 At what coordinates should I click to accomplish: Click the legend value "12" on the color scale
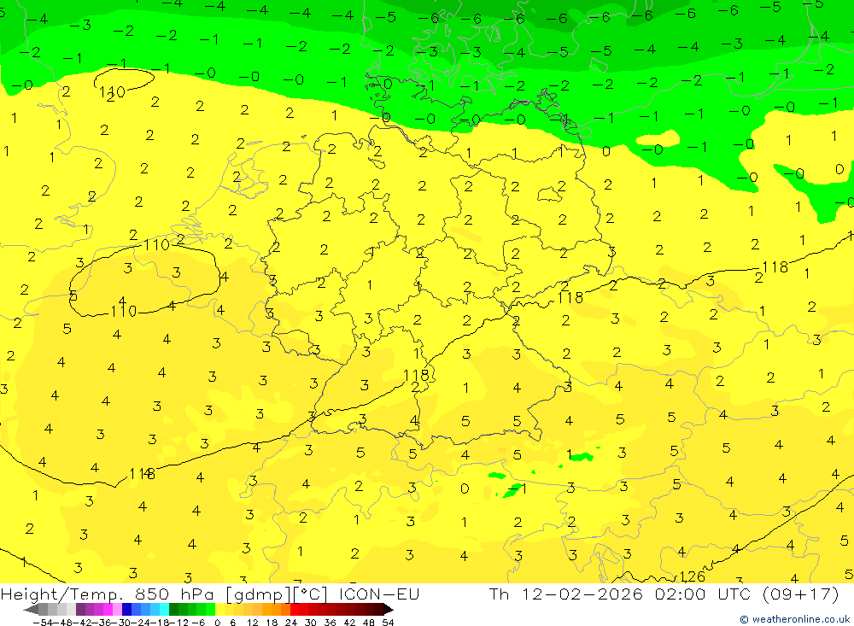tap(252, 623)
